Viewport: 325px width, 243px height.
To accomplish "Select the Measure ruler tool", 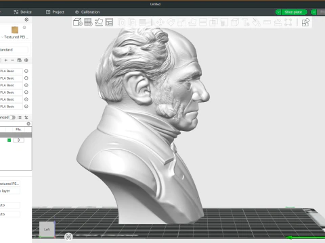I will [x=267, y=22].
